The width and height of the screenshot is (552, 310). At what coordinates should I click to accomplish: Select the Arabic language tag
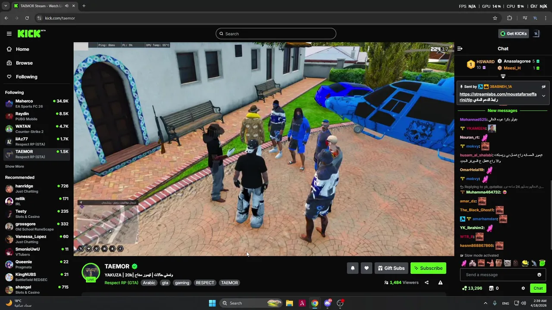pyautogui.click(x=149, y=282)
